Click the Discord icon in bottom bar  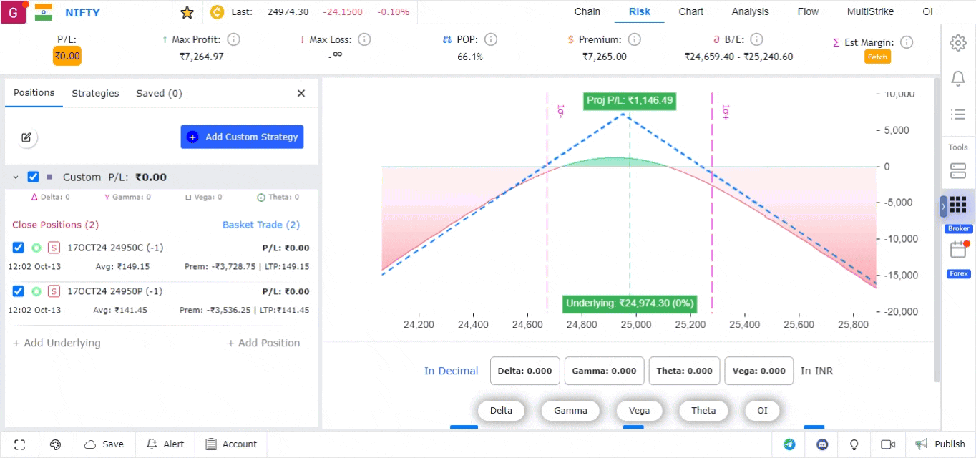tap(822, 444)
